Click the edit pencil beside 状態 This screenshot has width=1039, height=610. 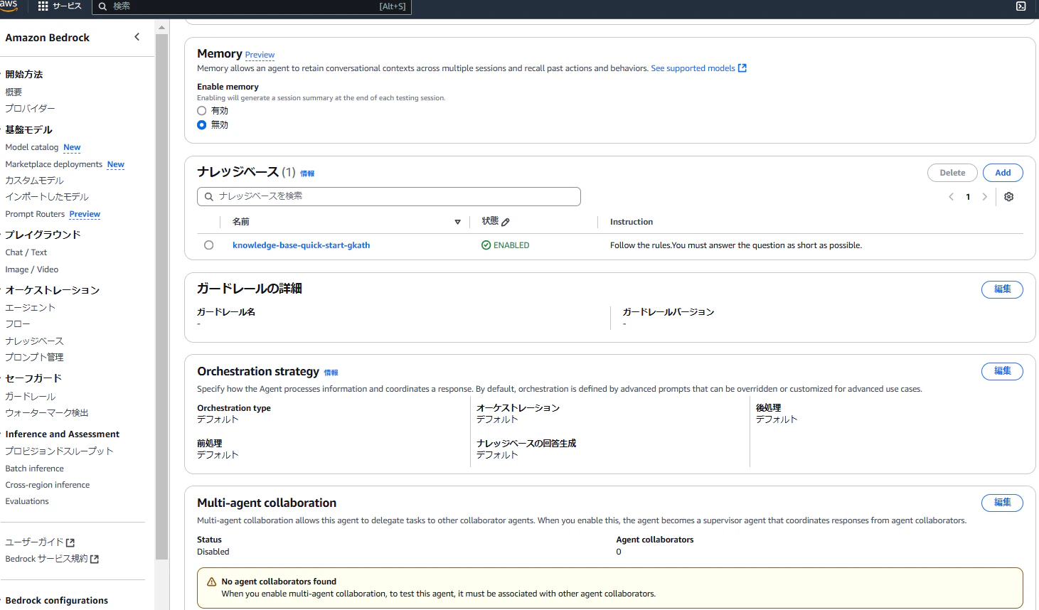pos(506,222)
